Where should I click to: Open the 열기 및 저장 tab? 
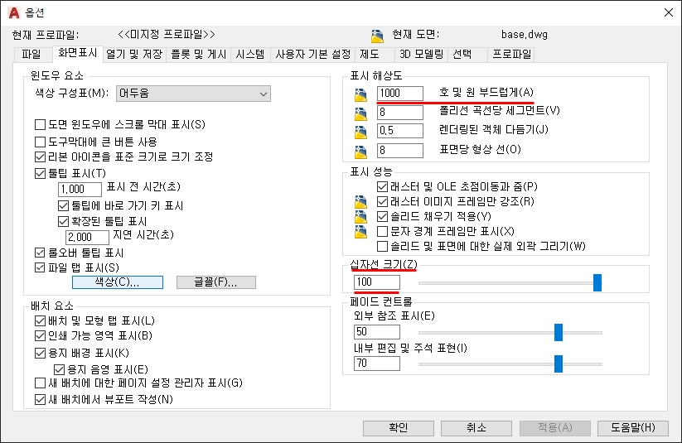point(134,55)
